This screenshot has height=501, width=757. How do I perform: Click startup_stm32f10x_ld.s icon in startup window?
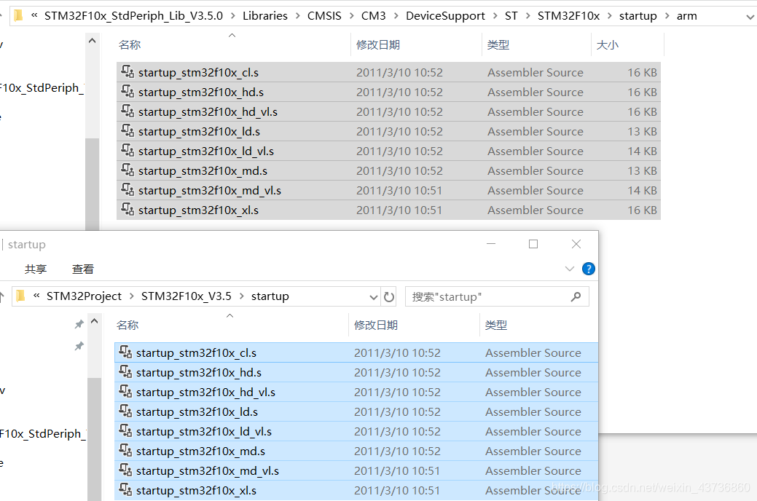pos(125,411)
